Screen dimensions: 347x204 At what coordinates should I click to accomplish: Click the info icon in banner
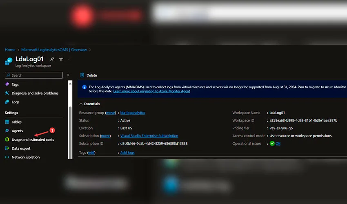pyautogui.click(x=85, y=87)
